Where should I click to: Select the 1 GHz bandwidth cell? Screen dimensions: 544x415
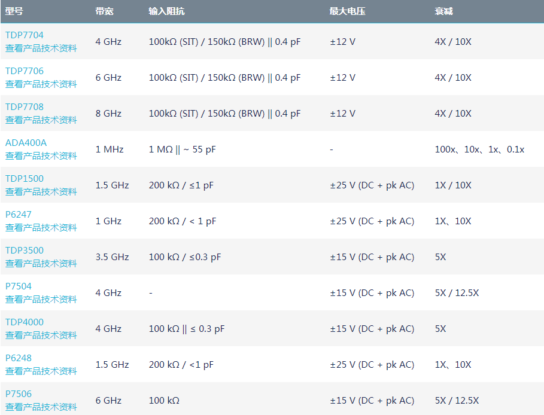[108, 221]
